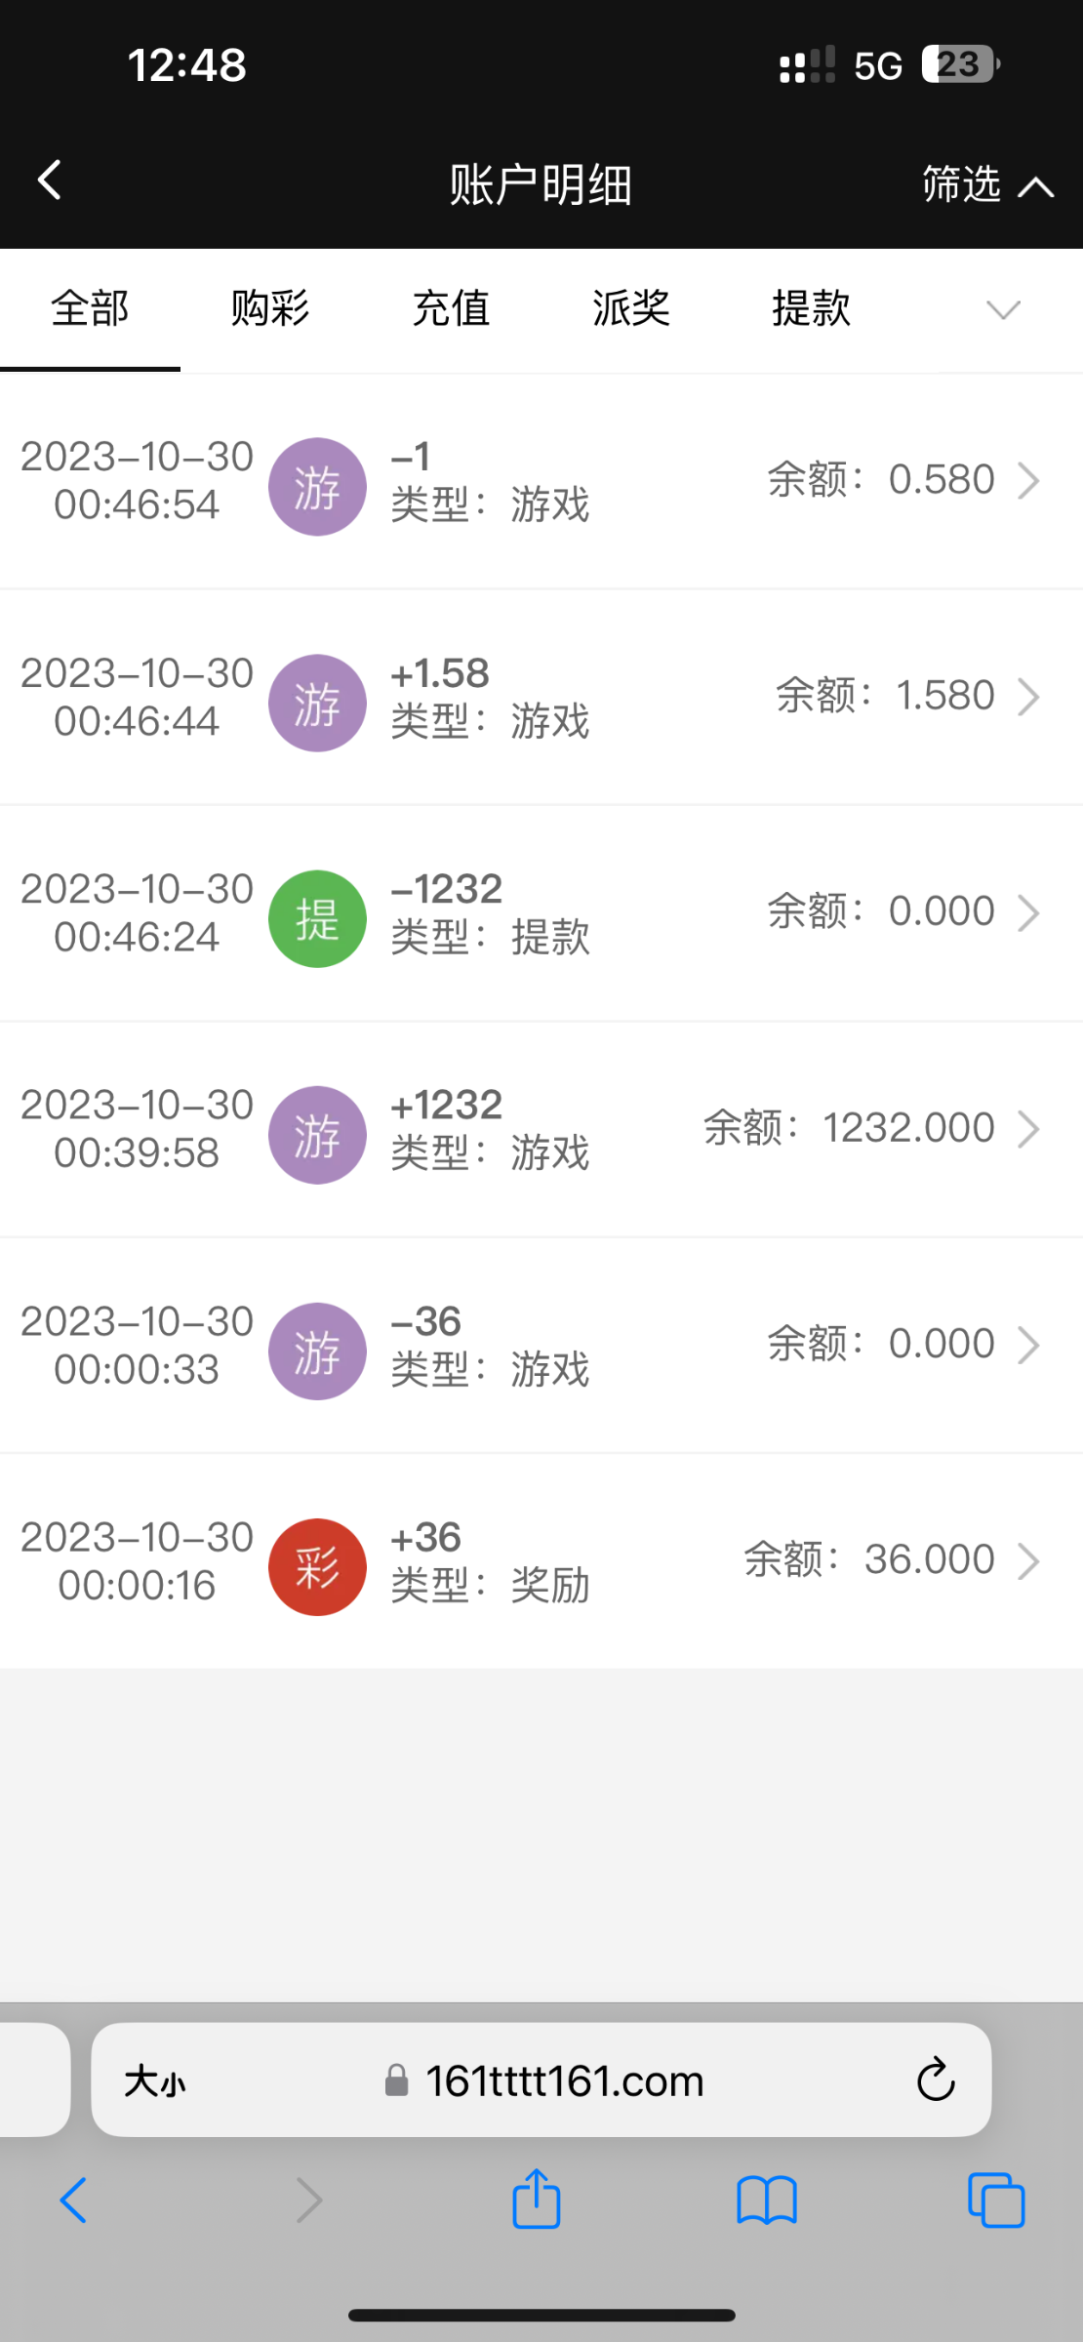This screenshot has height=2342, width=1083.
Task: Tap the back arrow in header
Action: click(x=51, y=181)
